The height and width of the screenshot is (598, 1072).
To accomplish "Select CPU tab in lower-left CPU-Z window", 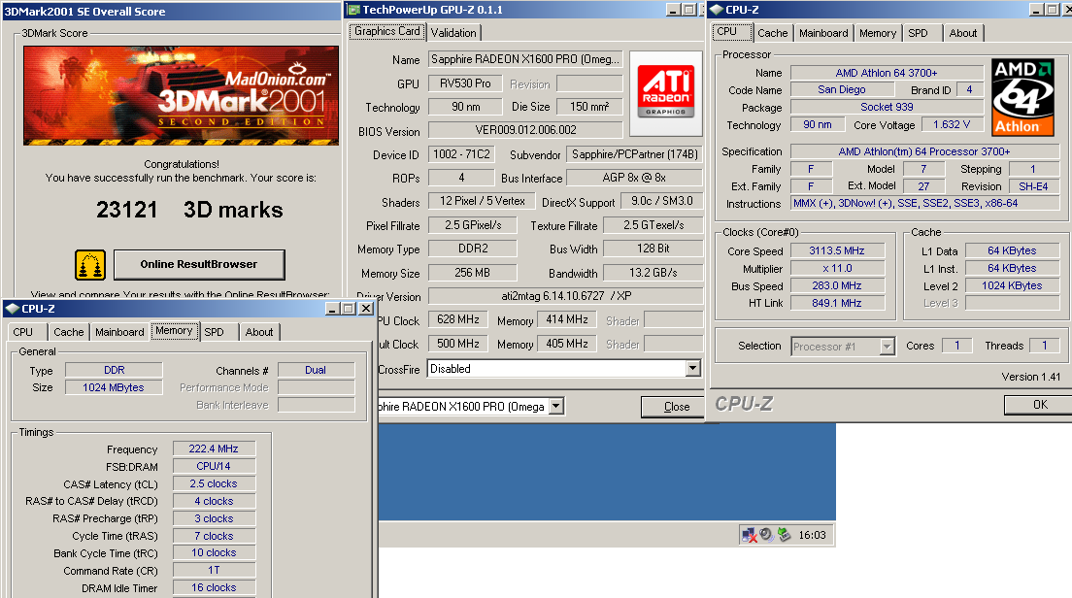I will coord(26,332).
